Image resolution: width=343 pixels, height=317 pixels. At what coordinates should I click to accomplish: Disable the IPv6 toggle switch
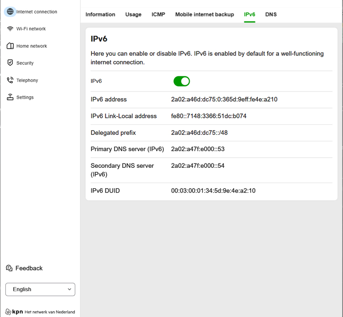pyautogui.click(x=182, y=81)
